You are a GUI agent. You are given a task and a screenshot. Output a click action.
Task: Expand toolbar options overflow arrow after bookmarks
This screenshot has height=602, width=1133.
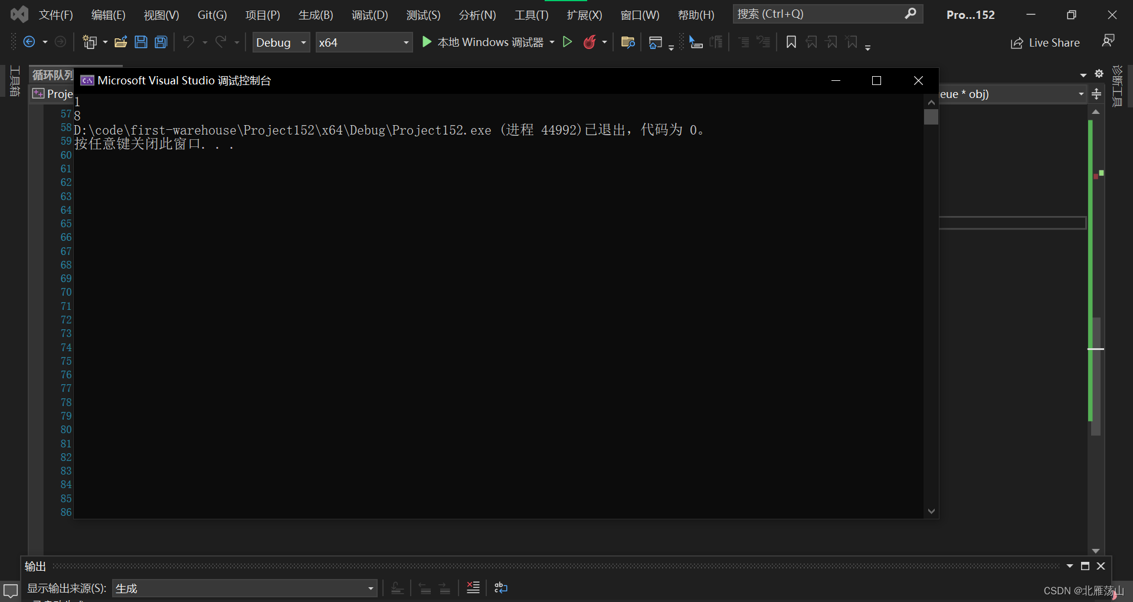tap(867, 47)
